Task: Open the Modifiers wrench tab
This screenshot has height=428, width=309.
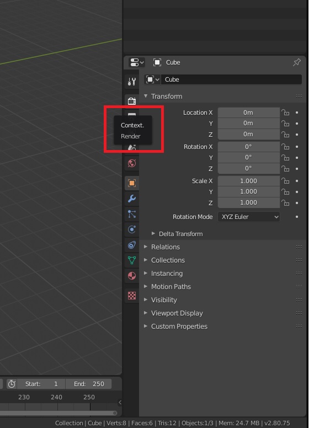Action: click(x=132, y=199)
